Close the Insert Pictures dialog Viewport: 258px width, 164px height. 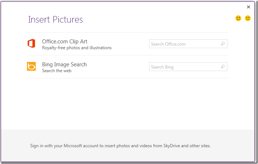(x=249, y=7)
